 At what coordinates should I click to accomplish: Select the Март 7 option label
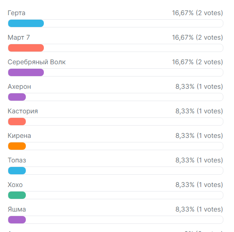[19, 37]
